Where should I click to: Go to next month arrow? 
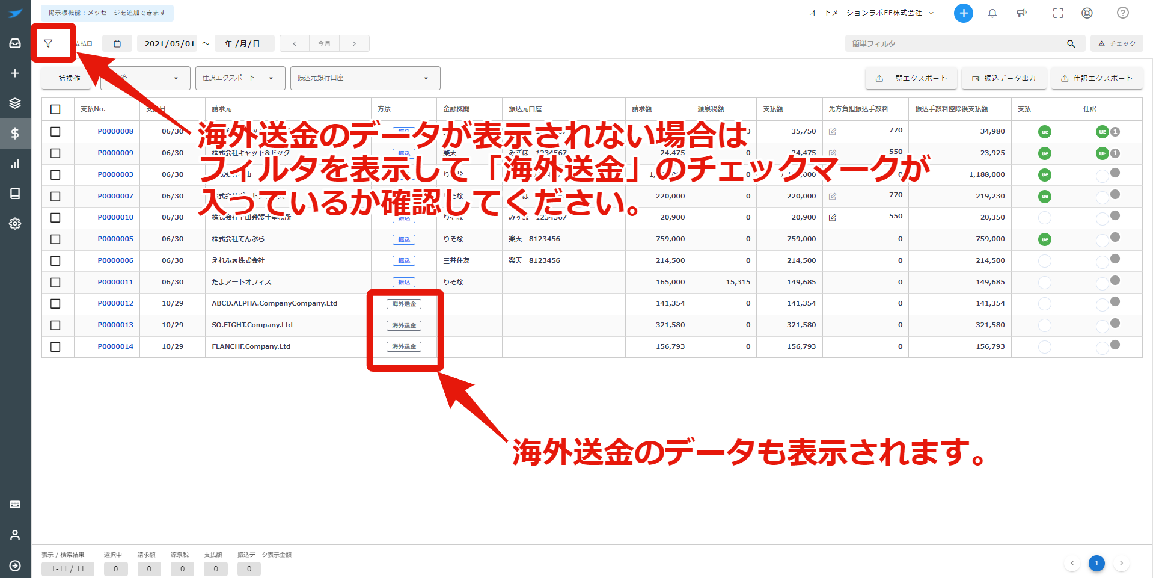click(x=354, y=43)
